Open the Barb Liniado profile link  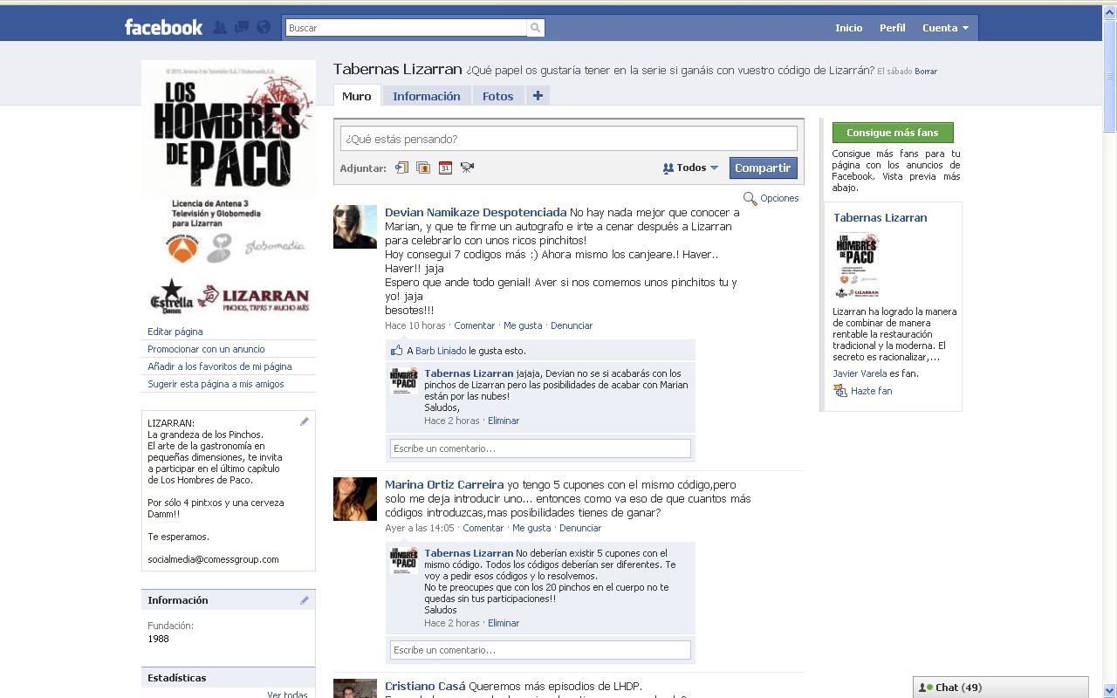[x=441, y=351]
